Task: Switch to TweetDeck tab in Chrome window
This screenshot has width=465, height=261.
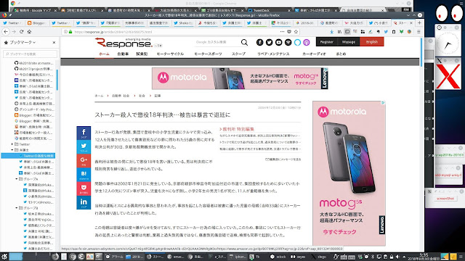Action: [268, 10]
